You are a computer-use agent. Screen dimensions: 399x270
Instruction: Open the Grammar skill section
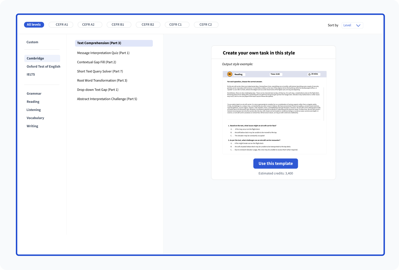34,94
